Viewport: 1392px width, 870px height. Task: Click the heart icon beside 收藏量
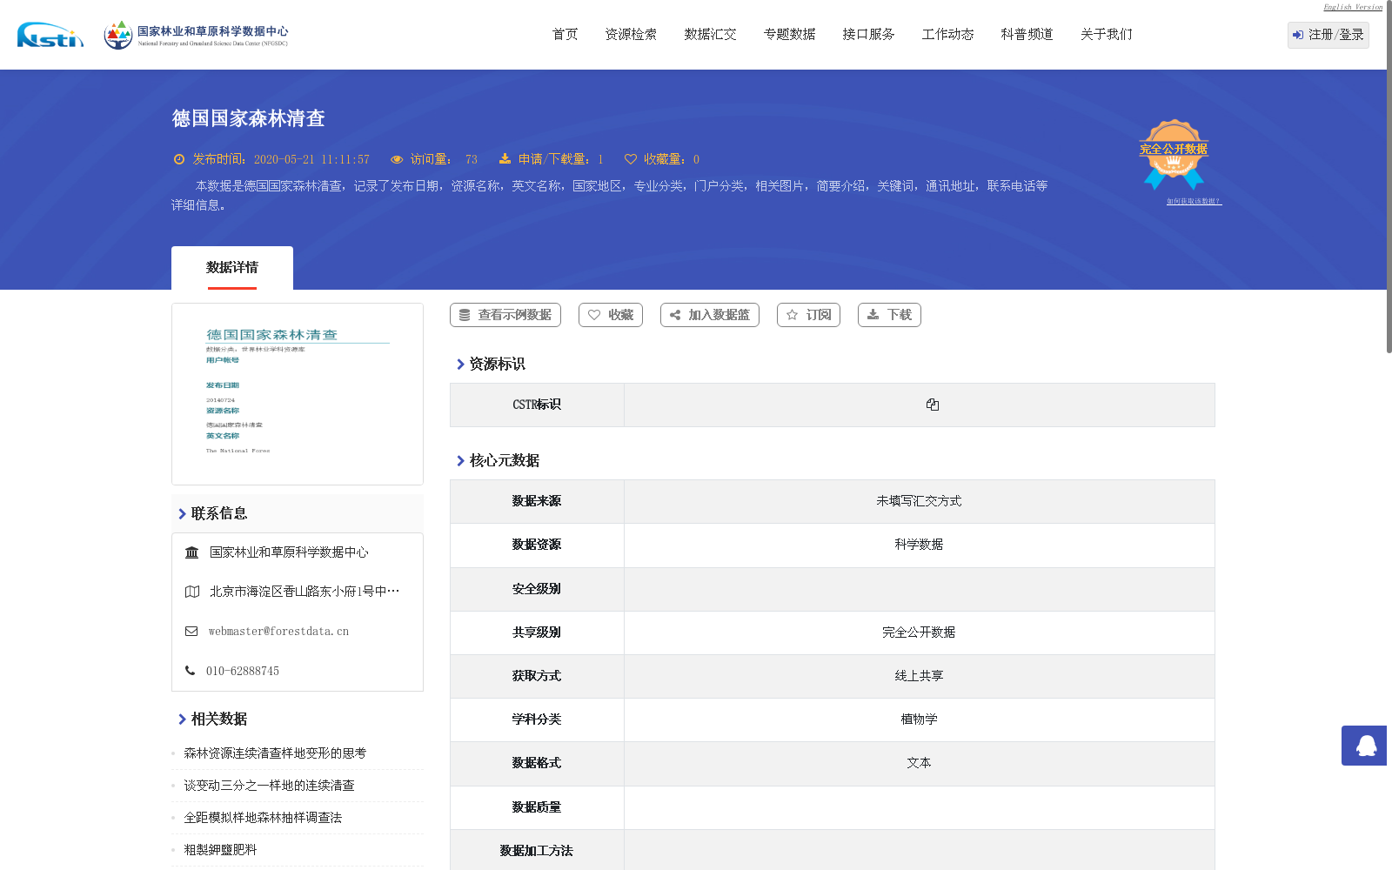(x=631, y=159)
